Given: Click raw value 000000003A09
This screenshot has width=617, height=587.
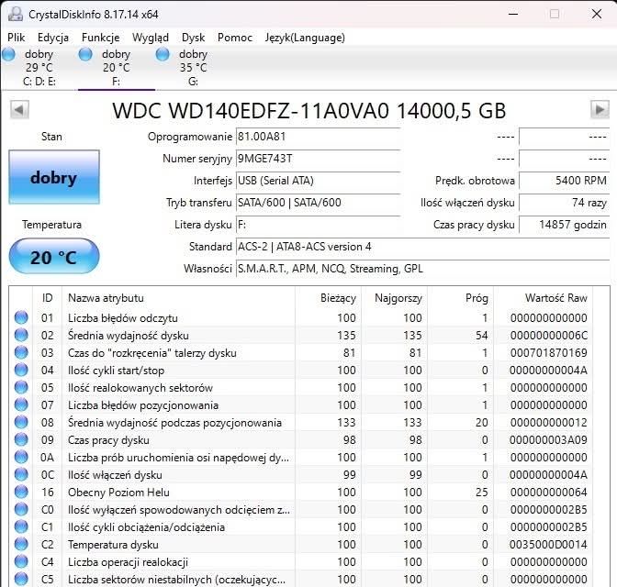Looking at the screenshot, I should click(548, 439).
